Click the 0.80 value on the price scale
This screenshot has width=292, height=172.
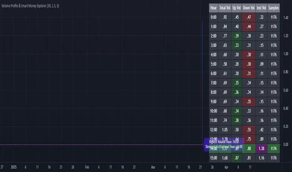pos(286,72)
